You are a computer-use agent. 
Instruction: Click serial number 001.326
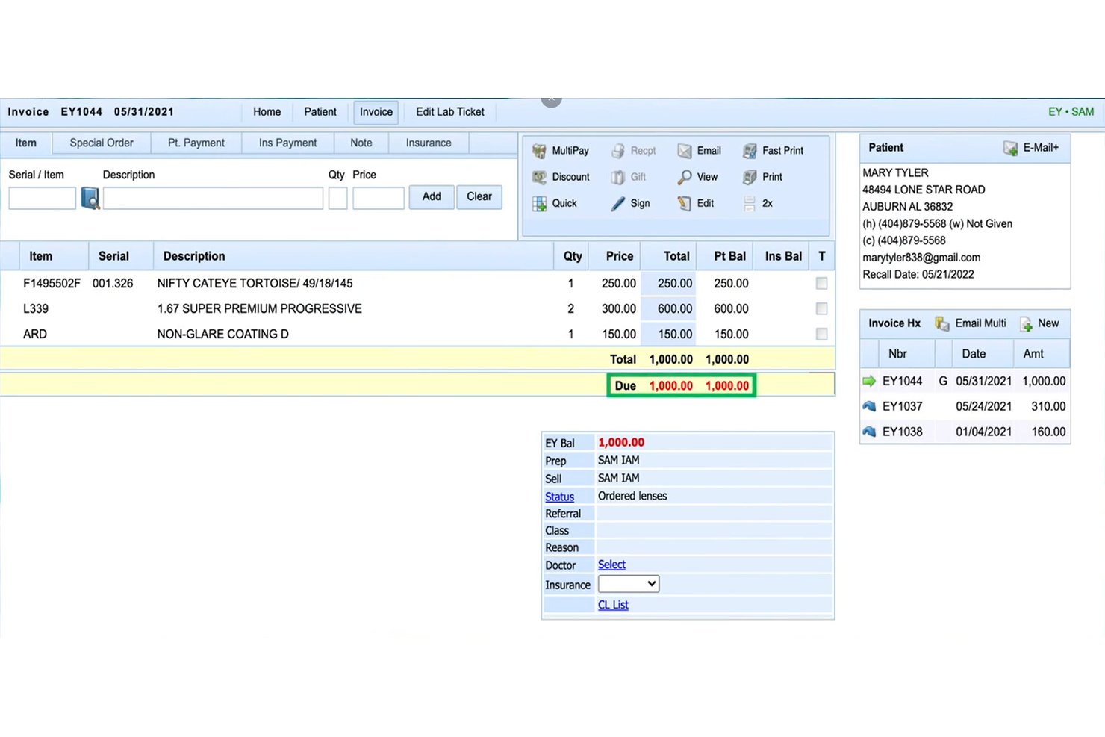pos(113,283)
